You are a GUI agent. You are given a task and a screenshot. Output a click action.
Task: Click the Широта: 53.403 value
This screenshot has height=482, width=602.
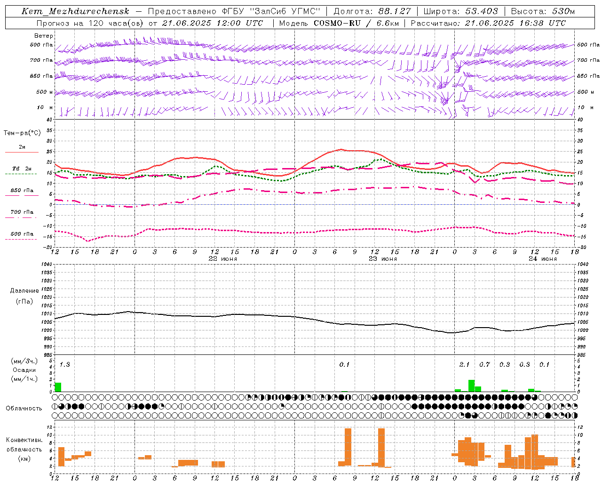[460, 11]
